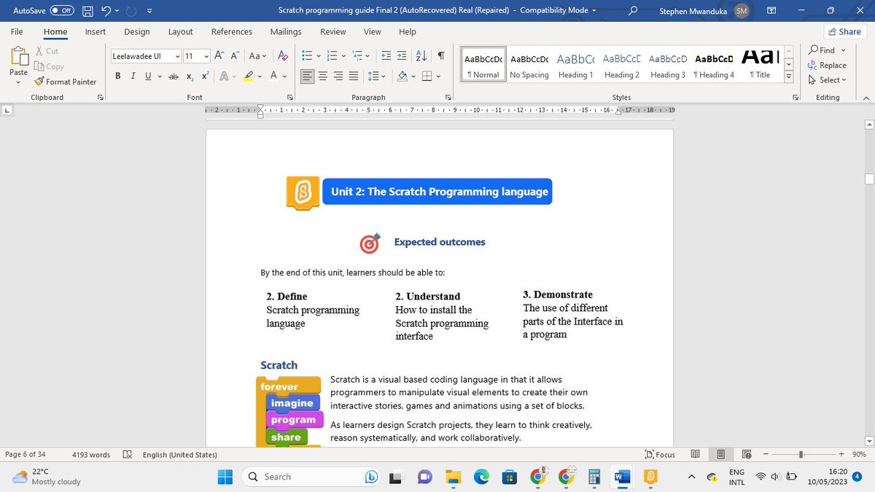Screen dimensions: 875x492
Task: Open the Find dropdown arrow
Action: coord(844,50)
